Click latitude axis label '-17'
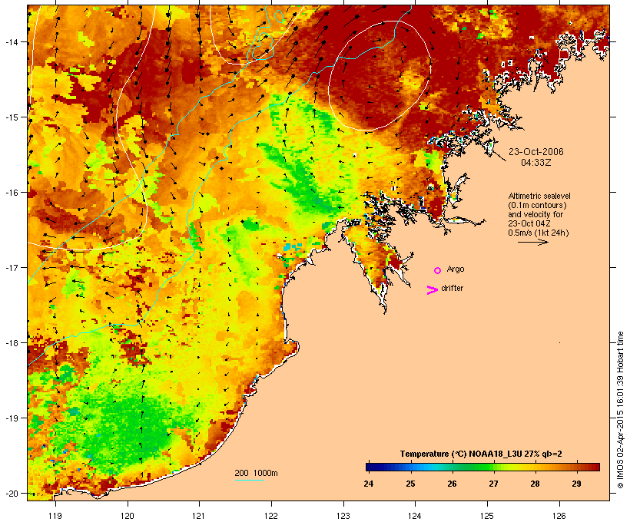This screenshot has height=522, width=630. [x=11, y=267]
